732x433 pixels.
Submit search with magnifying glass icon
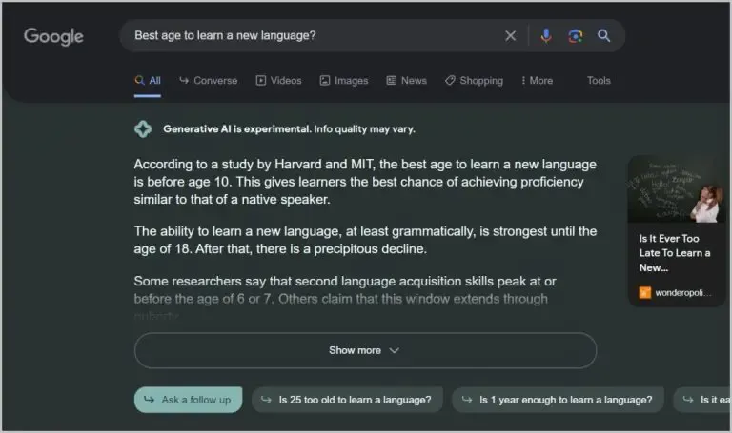click(x=603, y=36)
